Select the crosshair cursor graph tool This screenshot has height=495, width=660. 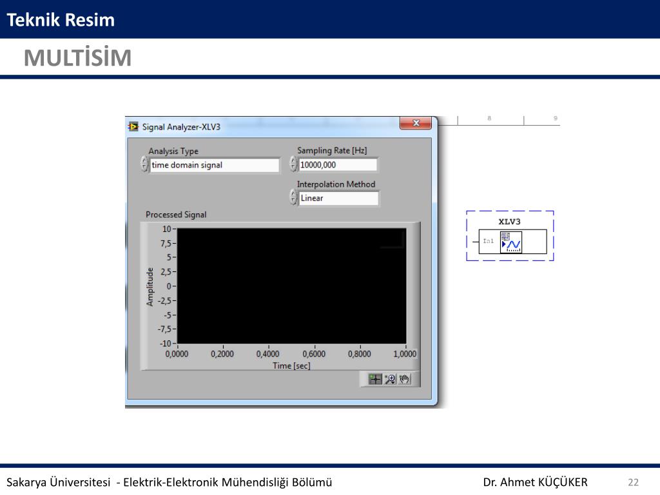tap(375, 379)
